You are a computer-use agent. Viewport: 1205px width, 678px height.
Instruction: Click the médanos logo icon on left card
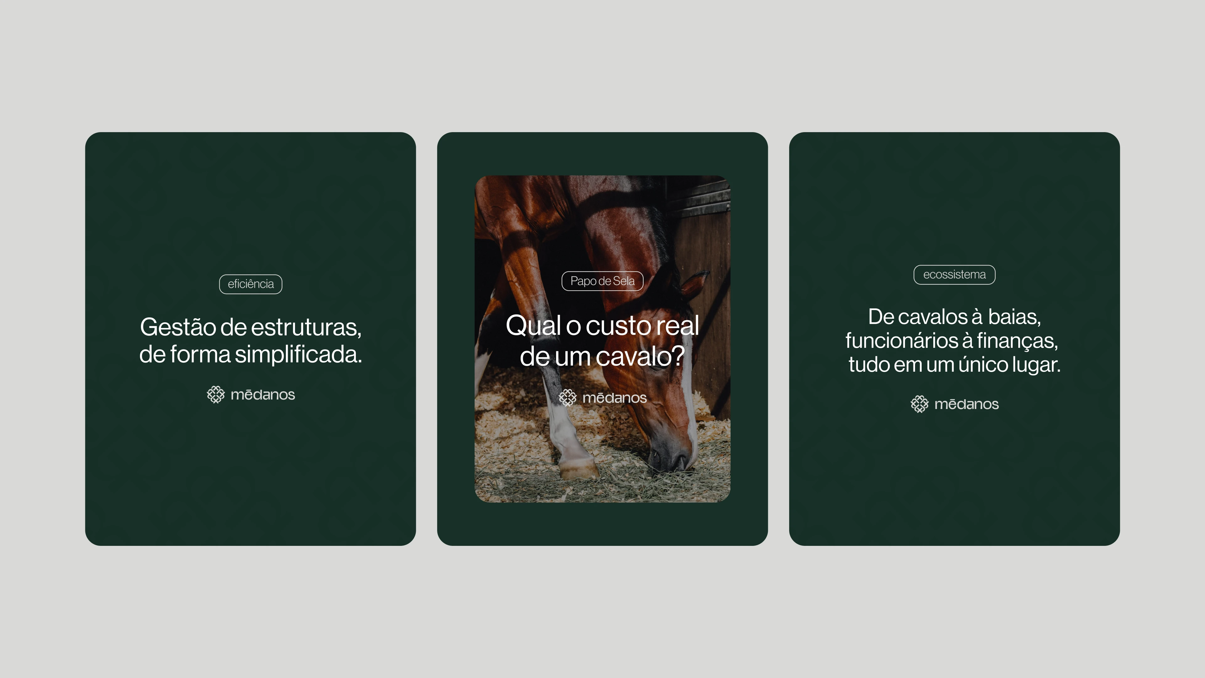(x=216, y=395)
